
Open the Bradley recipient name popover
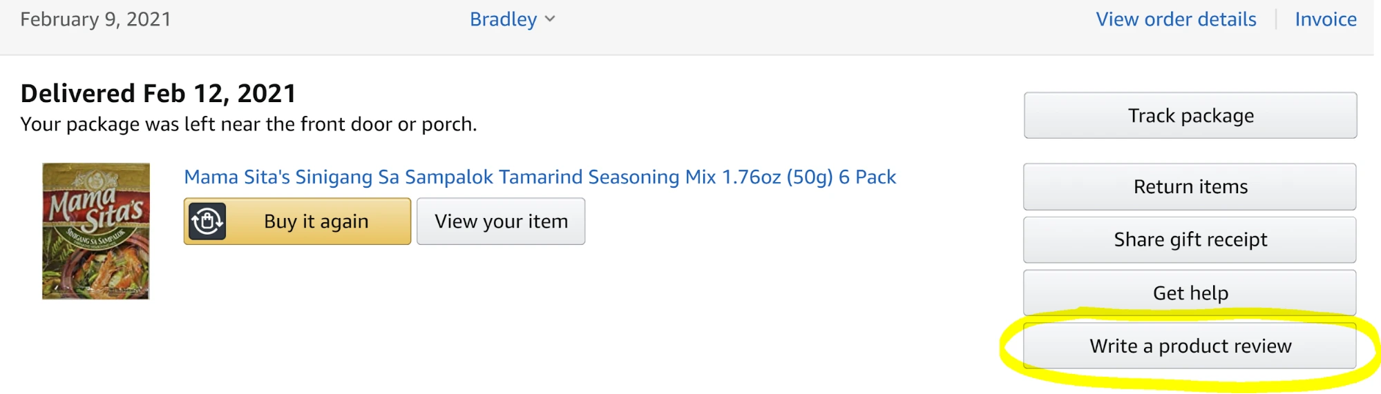(503, 19)
